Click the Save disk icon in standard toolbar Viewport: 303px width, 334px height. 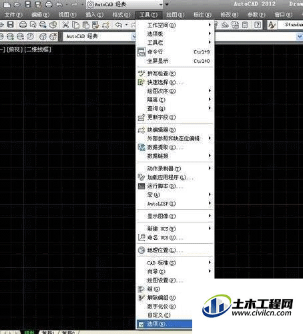pos(11,25)
